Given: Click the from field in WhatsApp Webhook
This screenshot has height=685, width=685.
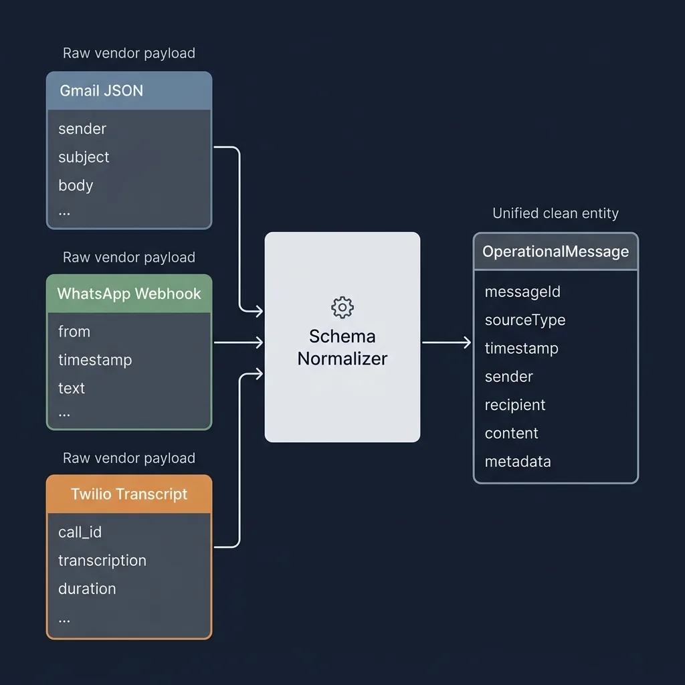Looking at the screenshot, I should tap(74, 332).
